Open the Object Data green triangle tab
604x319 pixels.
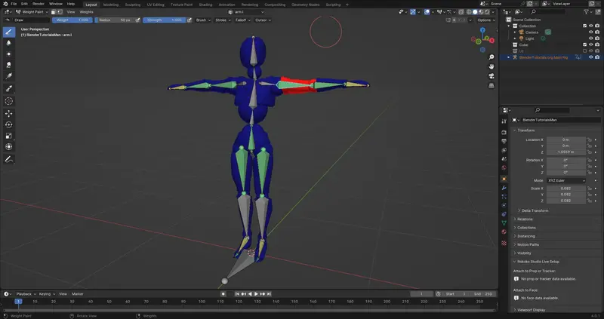504,223
